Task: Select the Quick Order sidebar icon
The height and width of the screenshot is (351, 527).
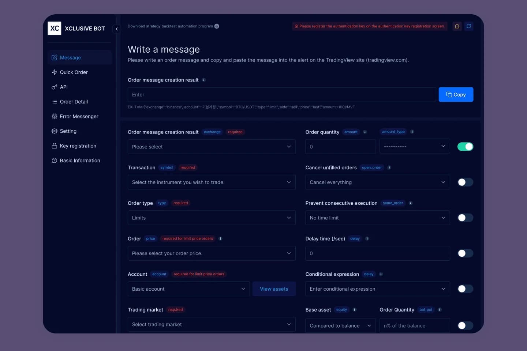Action: click(54, 72)
